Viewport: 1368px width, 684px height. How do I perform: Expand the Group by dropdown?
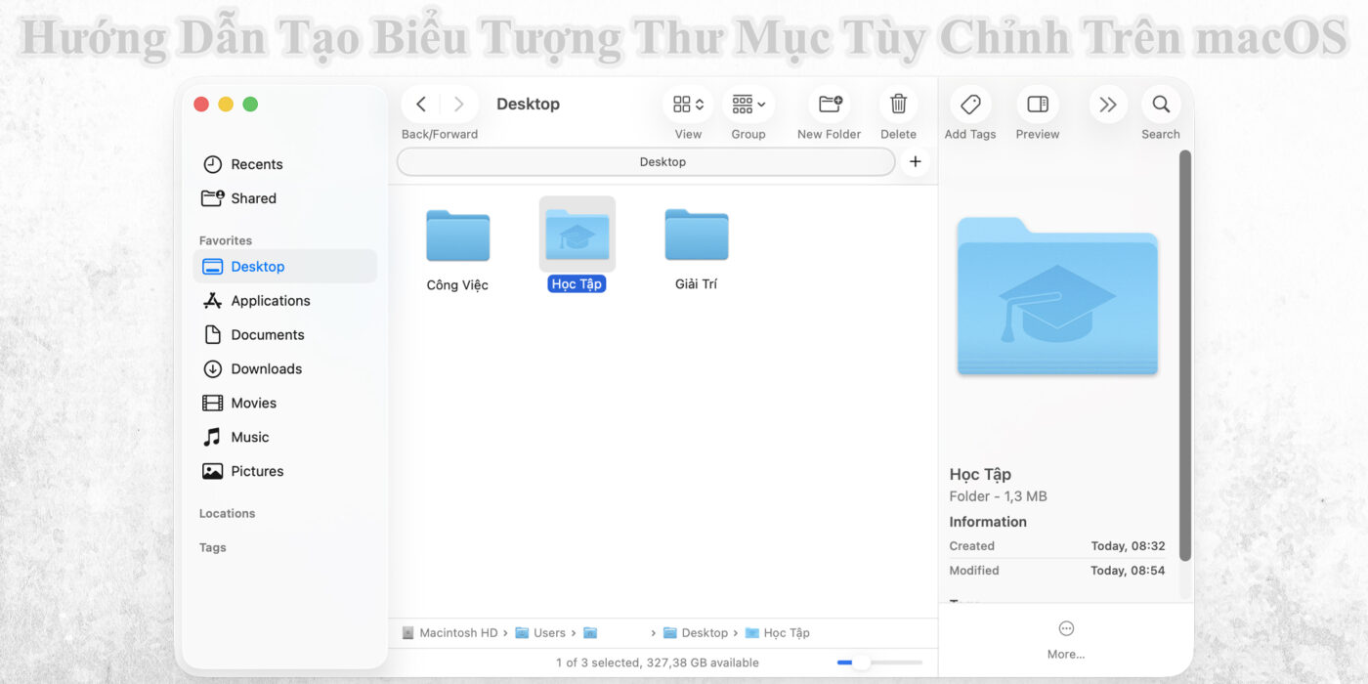[x=748, y=103]
